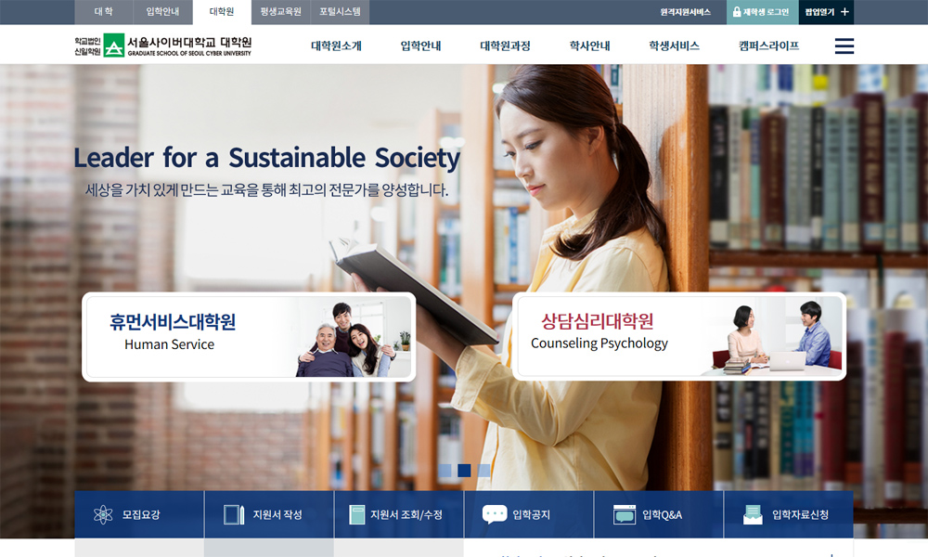The width and height of the screenshot is (928, 557).
Task: Open the 휴먼서비스대학원 Human Service banner
Action: [x=249, y=337]
